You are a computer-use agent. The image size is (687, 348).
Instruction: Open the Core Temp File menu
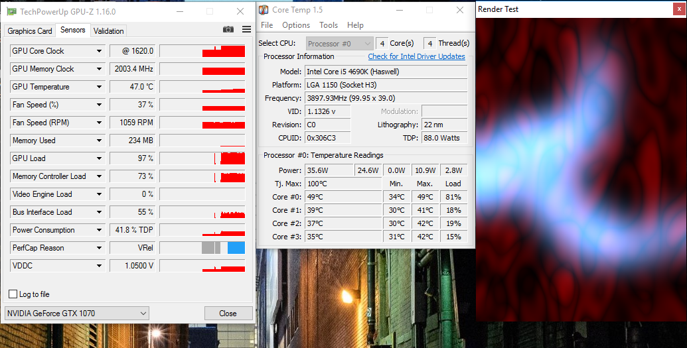pos(267,25)
